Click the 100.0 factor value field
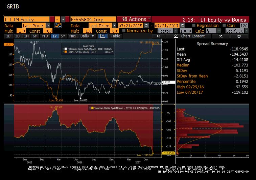The image size is (256, 180). pos(186,31)
